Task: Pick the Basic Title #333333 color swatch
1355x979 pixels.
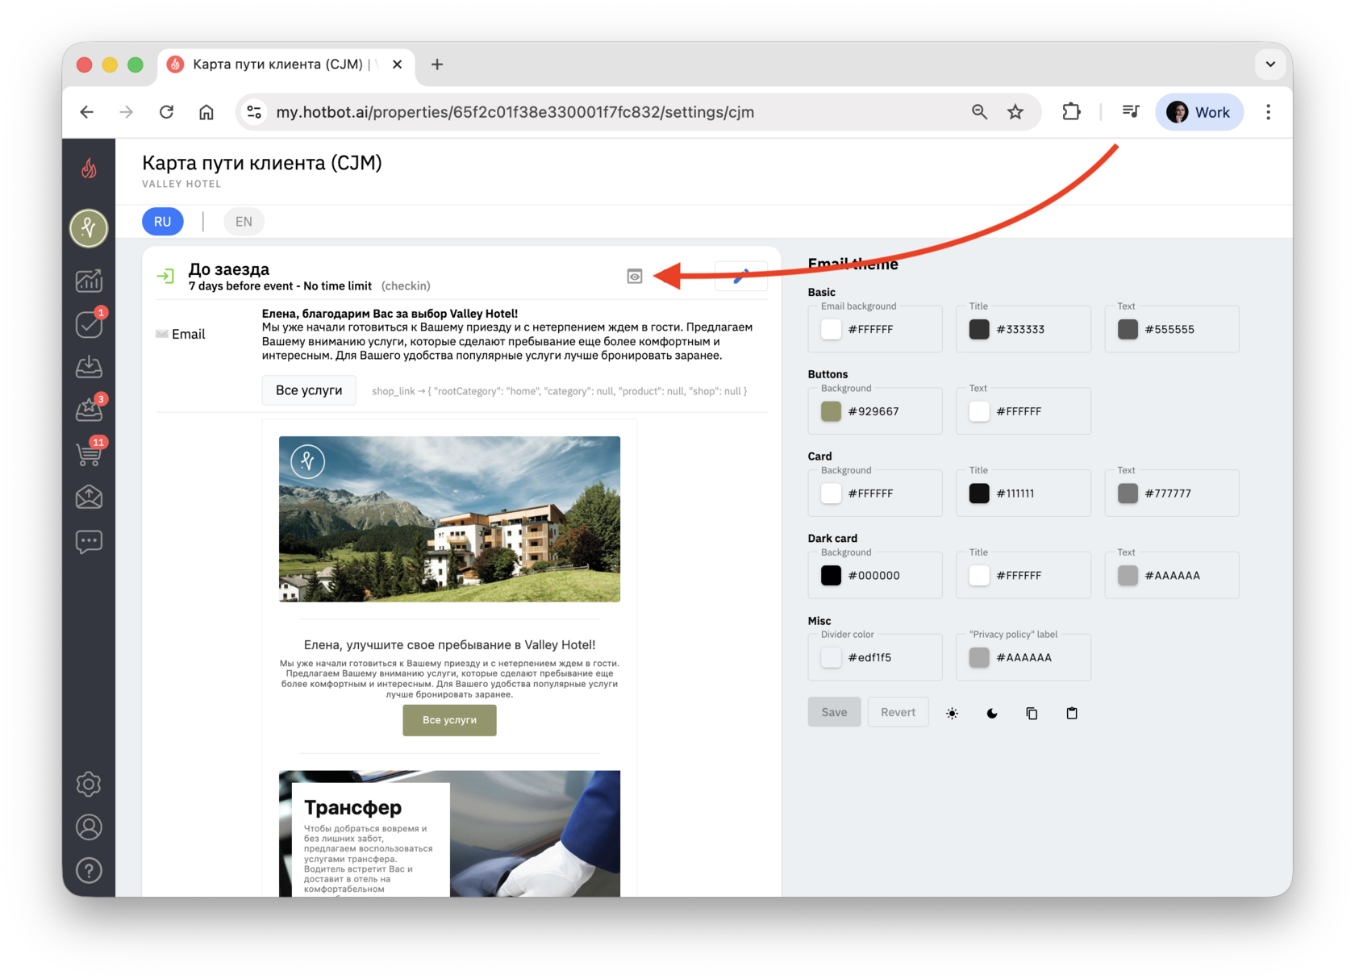Action: pos(979,329)
